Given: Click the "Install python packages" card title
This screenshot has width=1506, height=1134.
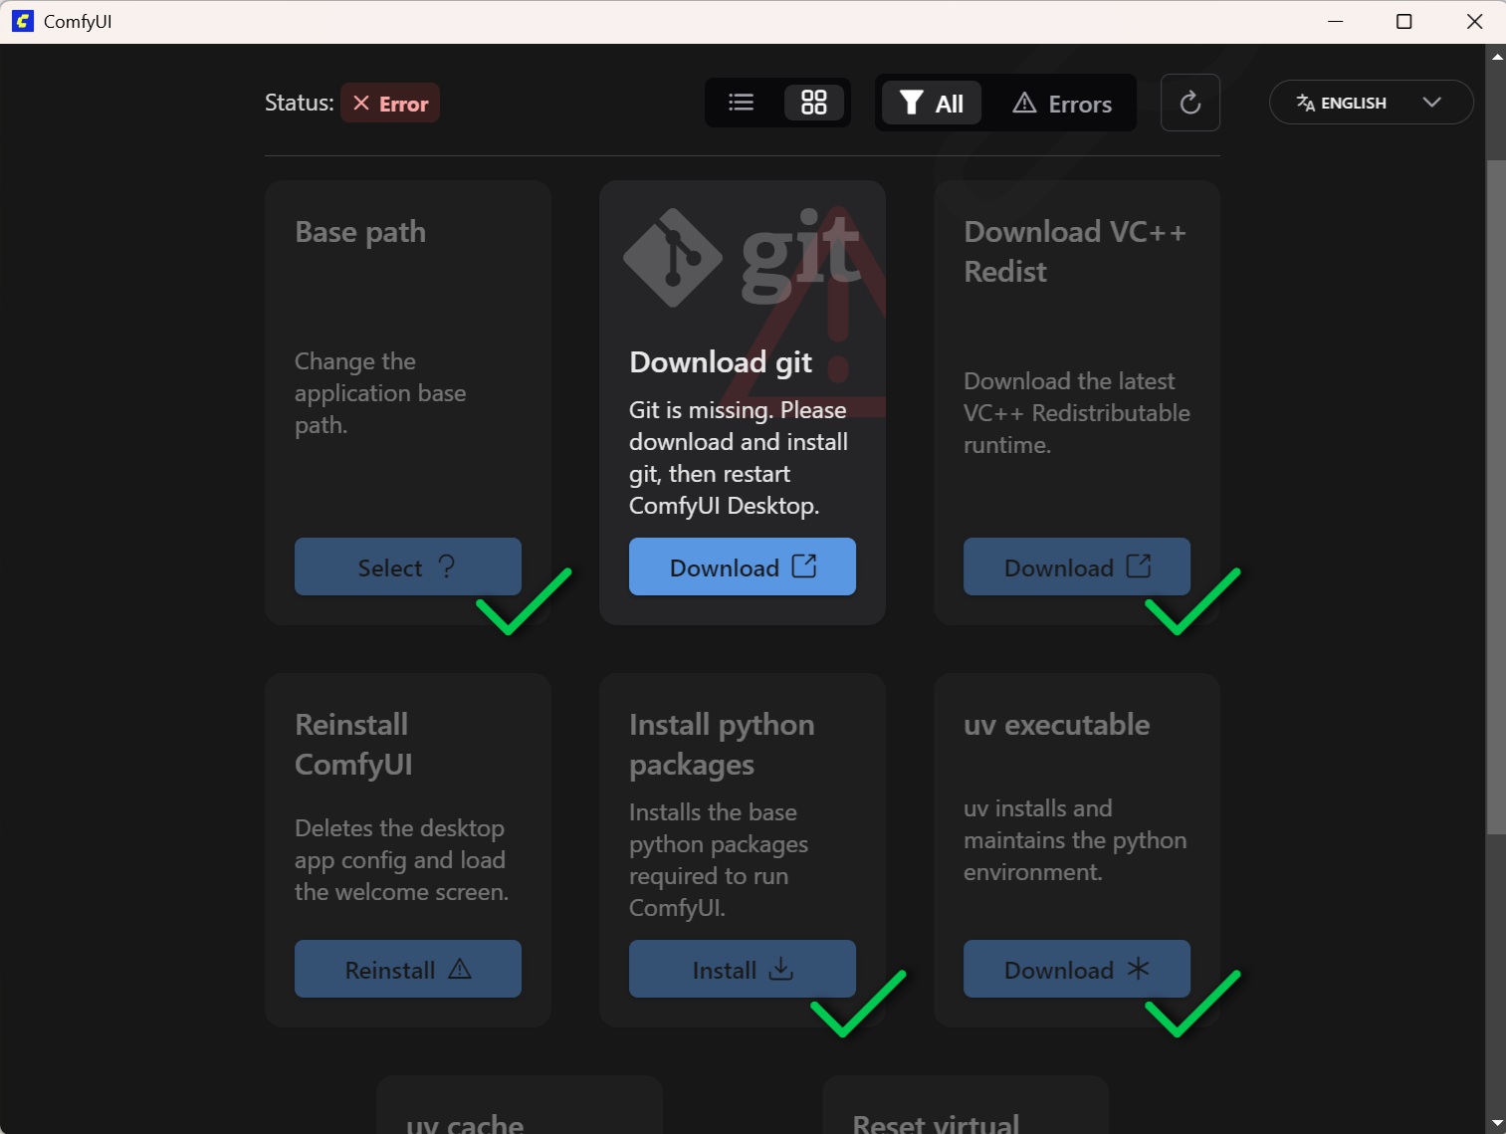Looking at the screenshot, I should [722, 745].
